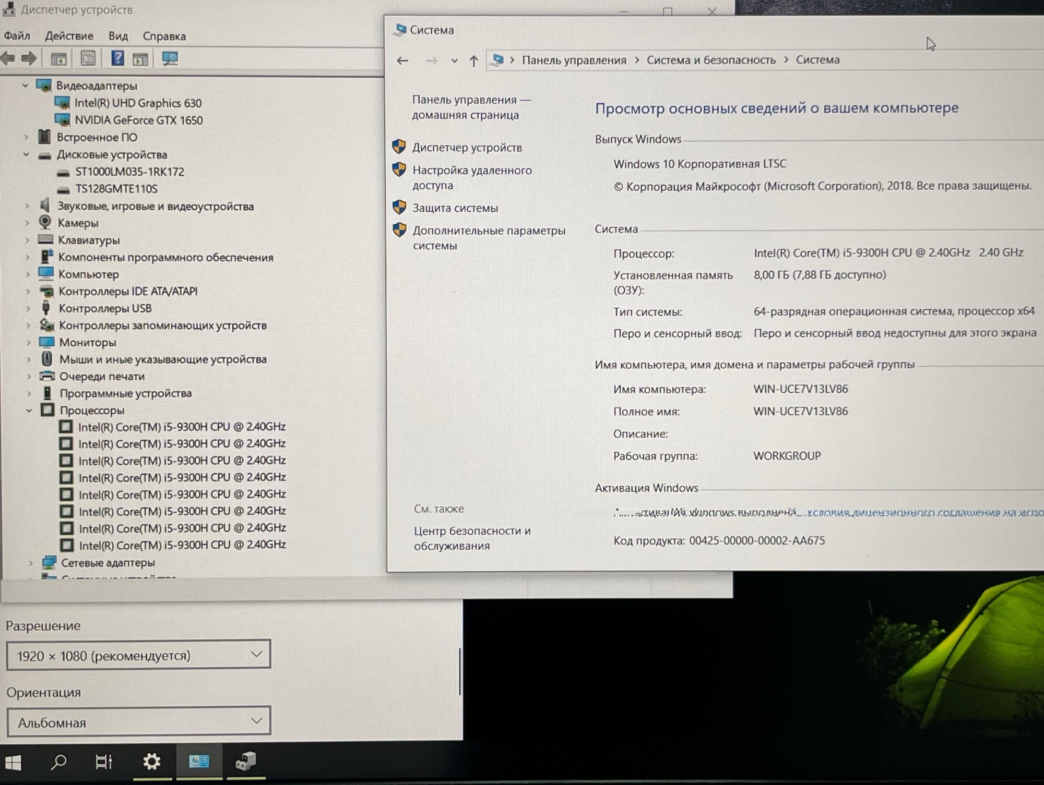This screenshot has height=785, width=1044.
Task: Click the WORKGROUP value text
Action: tap(787, 456)
